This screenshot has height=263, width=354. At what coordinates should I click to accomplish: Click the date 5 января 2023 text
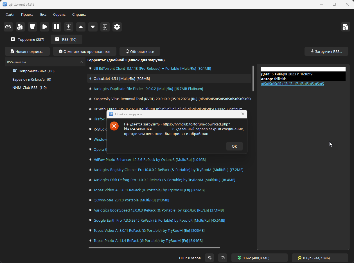292,74
